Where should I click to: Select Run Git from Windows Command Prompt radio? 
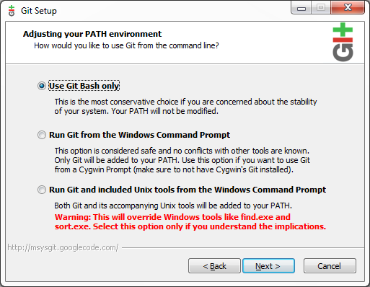(42, 135)
